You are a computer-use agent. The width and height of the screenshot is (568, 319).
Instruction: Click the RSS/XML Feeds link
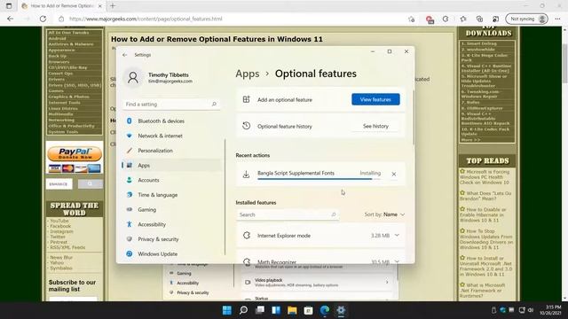67,247
